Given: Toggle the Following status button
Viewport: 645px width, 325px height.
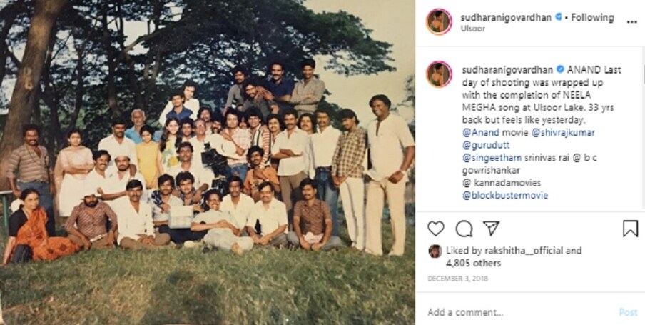Looking at the screenshot, I should tap(592, 17).
